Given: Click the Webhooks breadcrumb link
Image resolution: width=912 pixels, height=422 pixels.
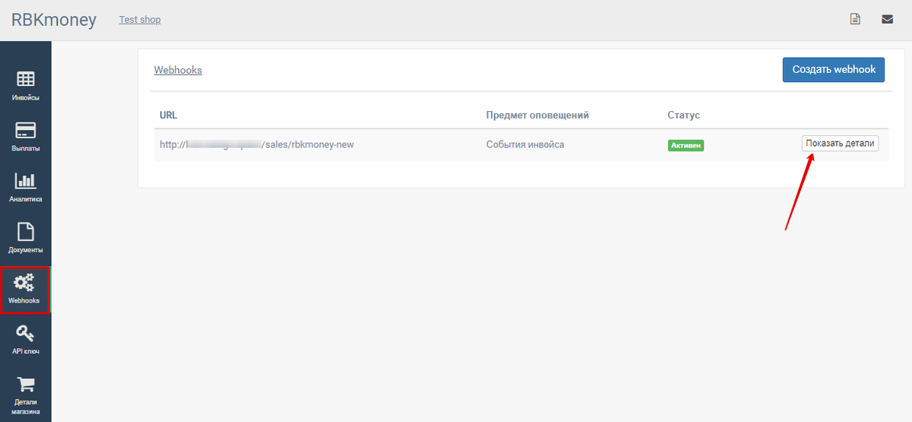Looking at the screenshot, I should click(178, 70).
